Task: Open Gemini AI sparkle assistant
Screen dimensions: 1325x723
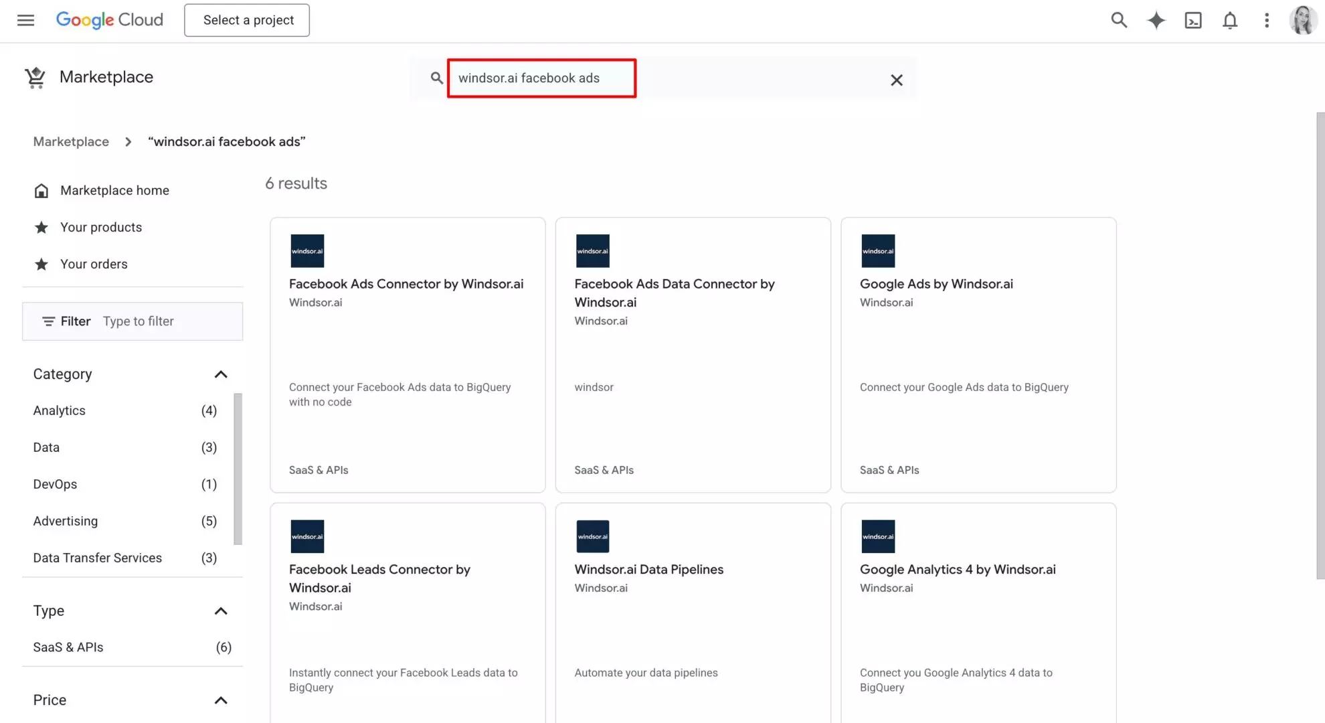Action: [x=1156, y=20]
